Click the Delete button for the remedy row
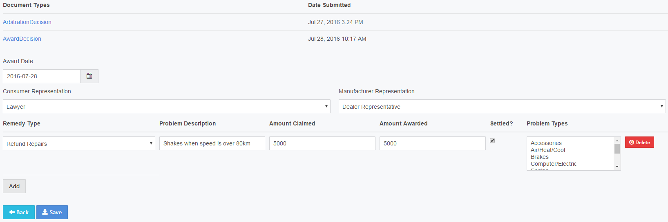Viewport: 668px width, 222px height. (639, 142)
